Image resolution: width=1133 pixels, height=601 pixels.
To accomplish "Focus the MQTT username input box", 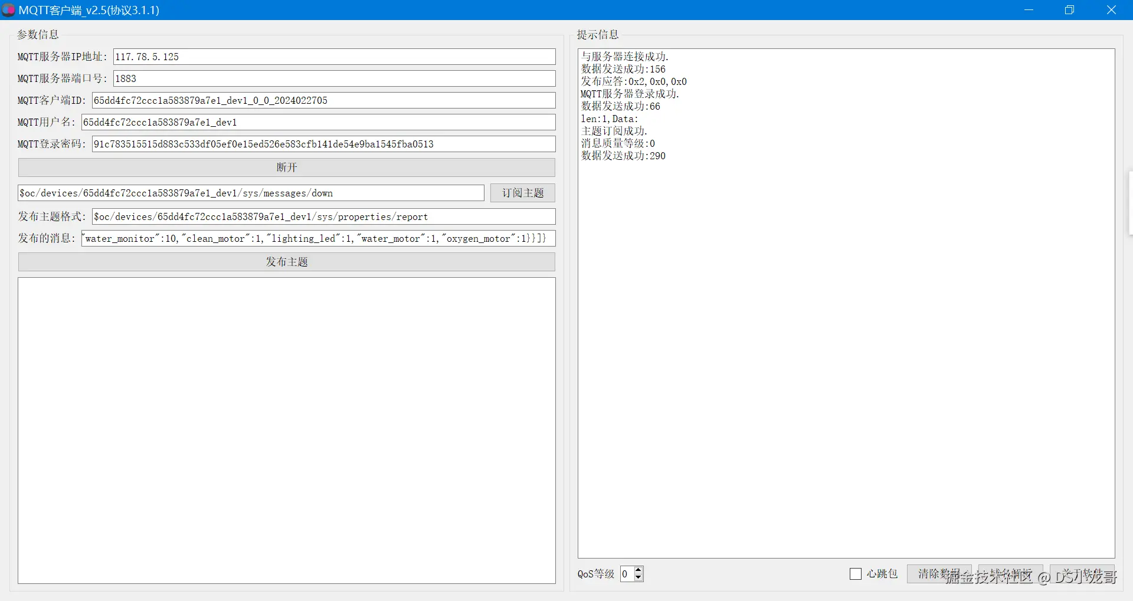I will 318,122.
